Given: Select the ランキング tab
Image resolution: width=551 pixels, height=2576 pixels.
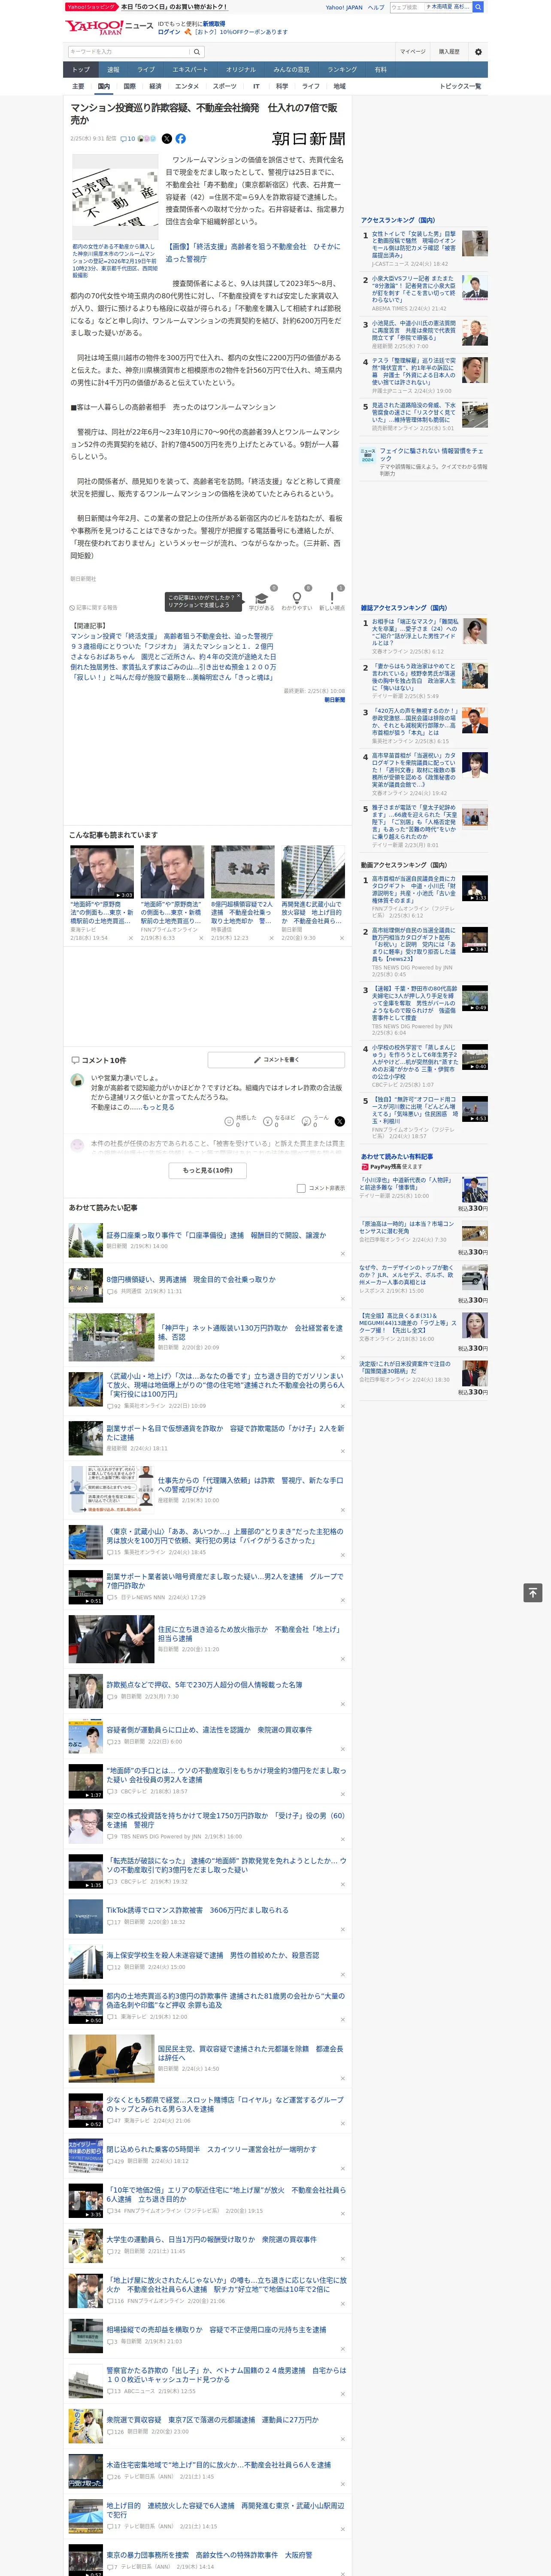Looking at the screenshot, I should [x=342, y=70].
